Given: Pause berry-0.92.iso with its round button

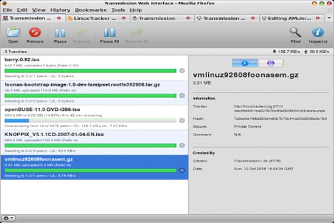Looking at the screenshot, I should click(x=181, y=71).
